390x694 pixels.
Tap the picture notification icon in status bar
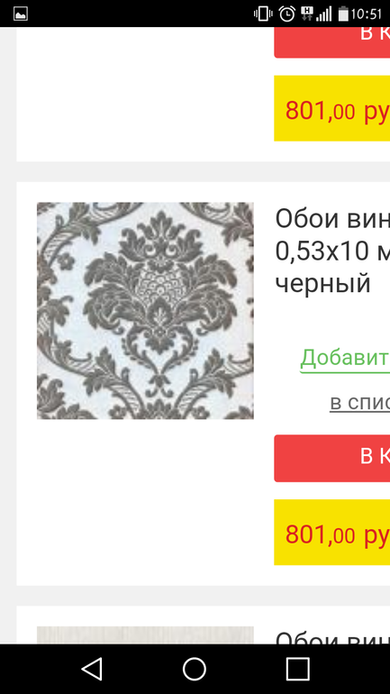21,14
